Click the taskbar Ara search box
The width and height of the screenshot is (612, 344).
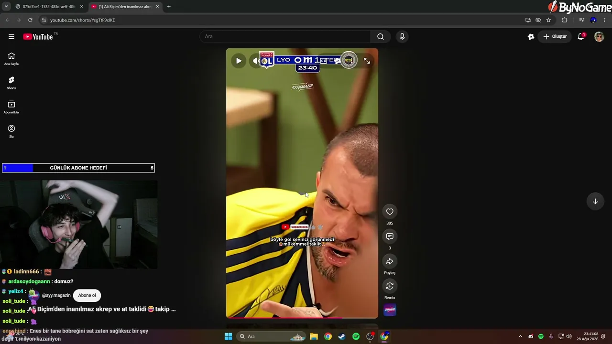point(271,336)
